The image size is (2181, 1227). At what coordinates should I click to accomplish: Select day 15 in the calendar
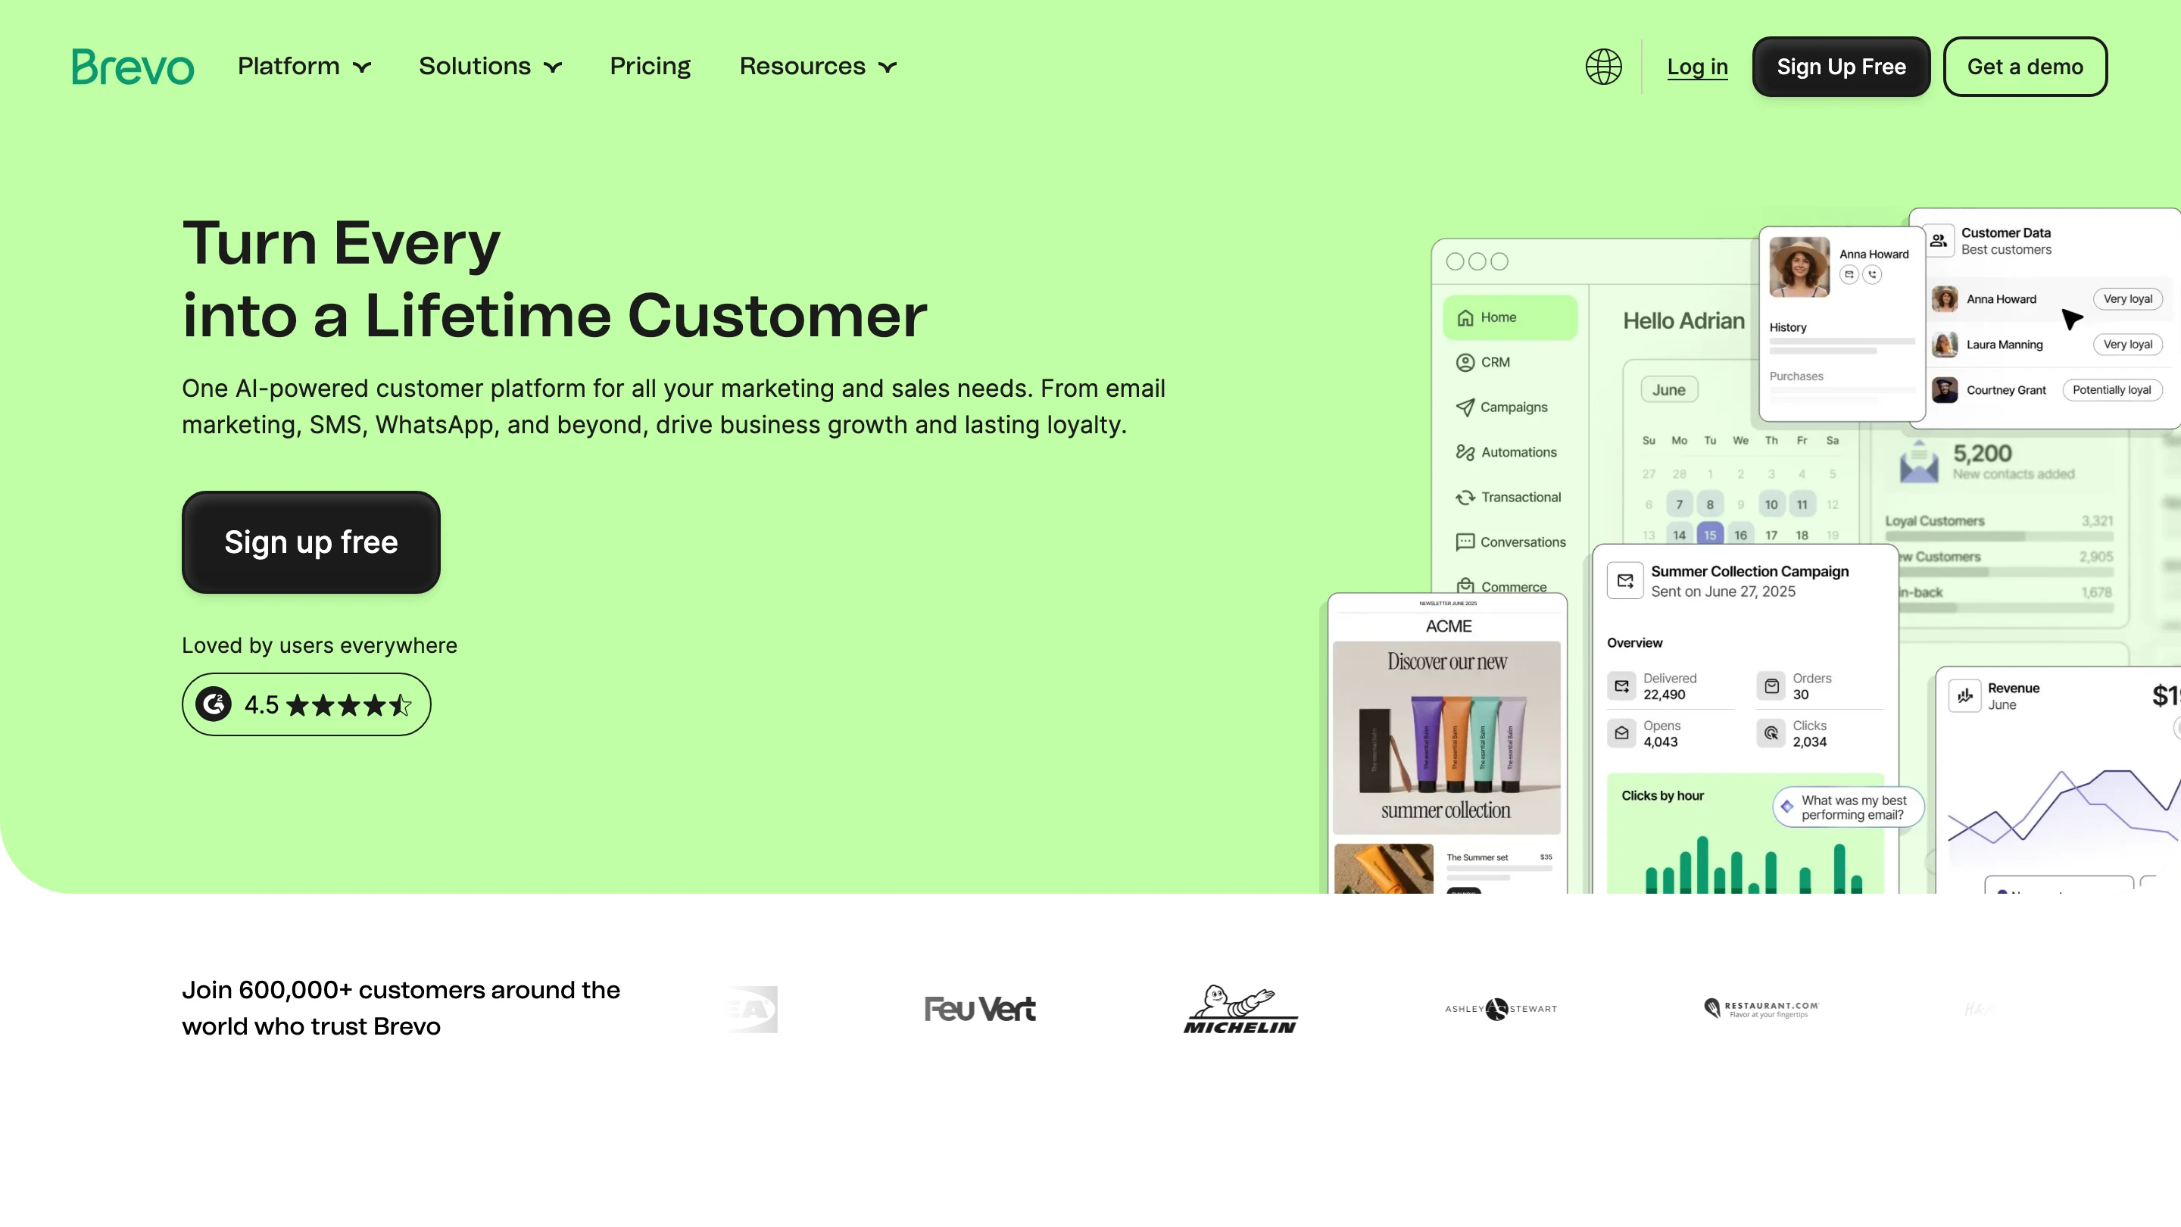[x=1710, y=535]
